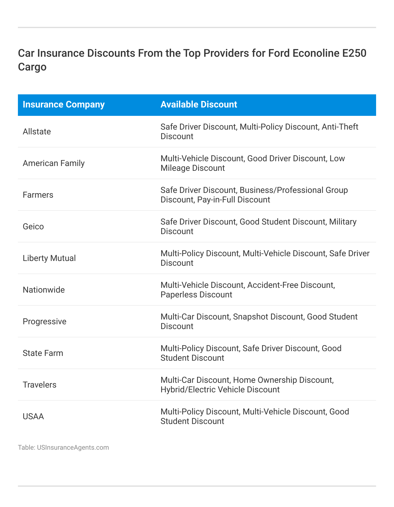Click Nationwide's Accident-Free Discount text
This screenshot has height=507, width=394.
pos(291,285)
